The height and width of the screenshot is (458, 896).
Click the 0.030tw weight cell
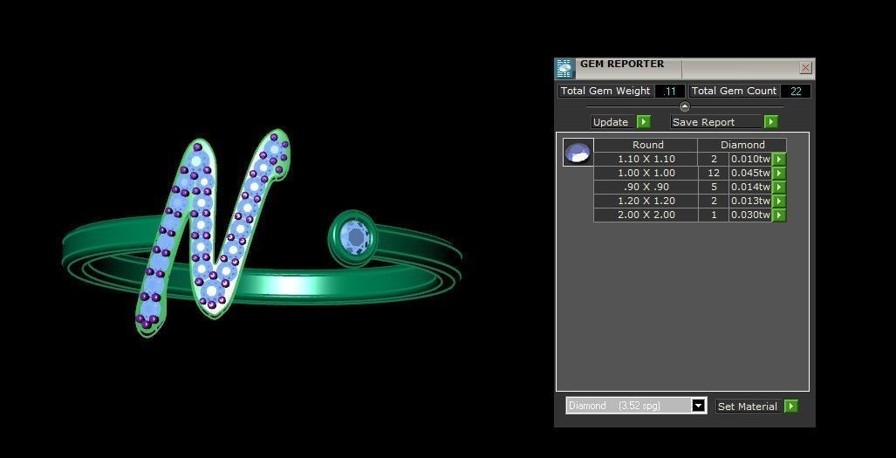750,215
